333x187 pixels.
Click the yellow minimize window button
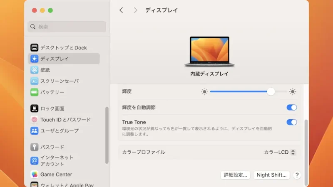[x=42, y=10]
